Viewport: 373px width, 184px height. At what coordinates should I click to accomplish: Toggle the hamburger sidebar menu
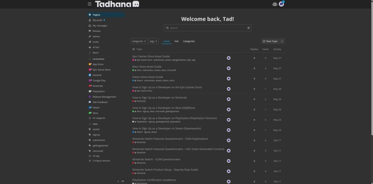90,4
